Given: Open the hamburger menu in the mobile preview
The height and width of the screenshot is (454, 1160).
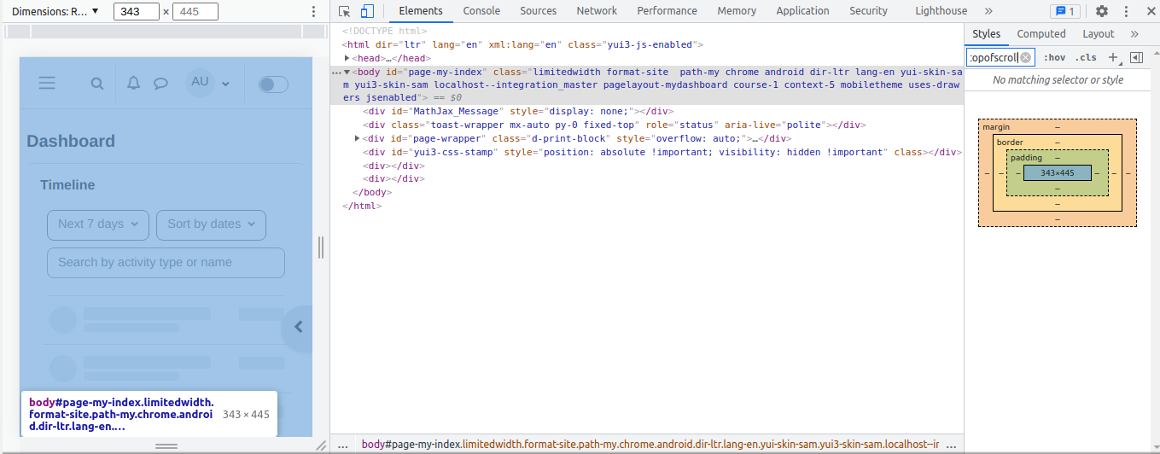Looking at the screenshot, I should pyautogui.click(x=47, y=83).
